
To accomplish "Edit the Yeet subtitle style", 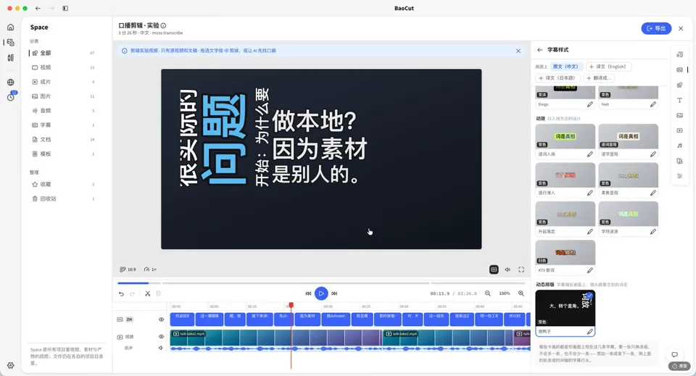I will 653,104.
